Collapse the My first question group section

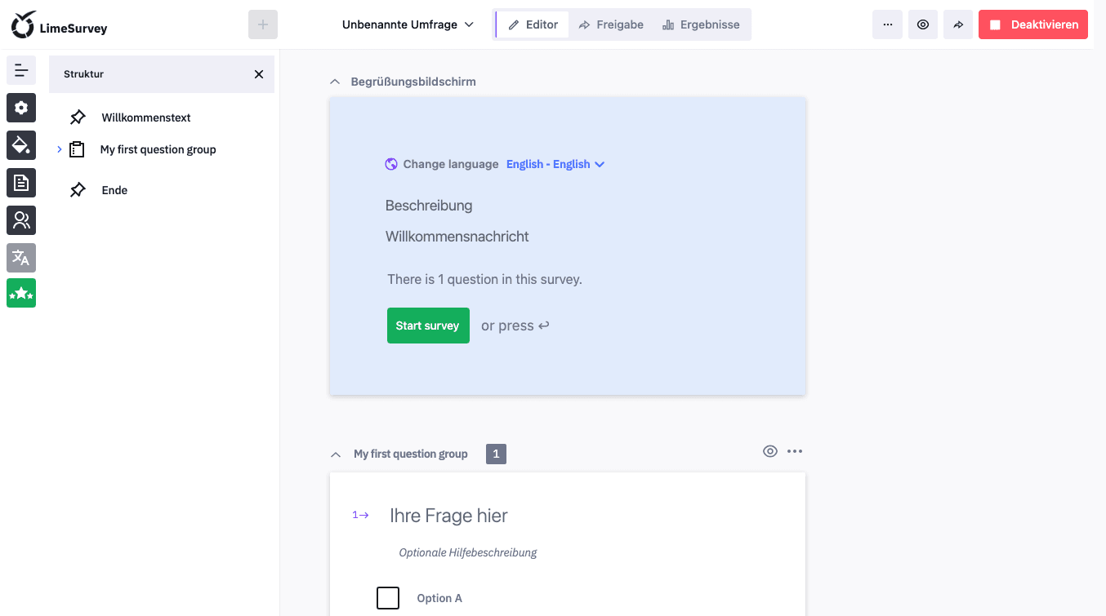[335, 454]
